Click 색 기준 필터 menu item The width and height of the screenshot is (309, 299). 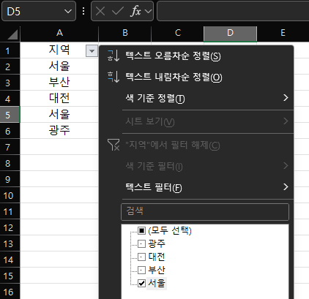coord(196,166)
